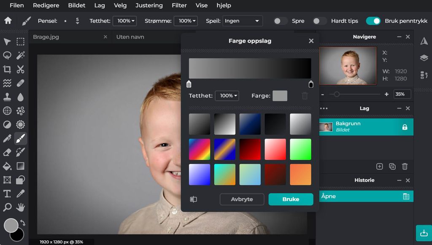Expand Tetthet dropdown in Farge oppslag dialog
432x245 pixels.
tap(227, 96)
